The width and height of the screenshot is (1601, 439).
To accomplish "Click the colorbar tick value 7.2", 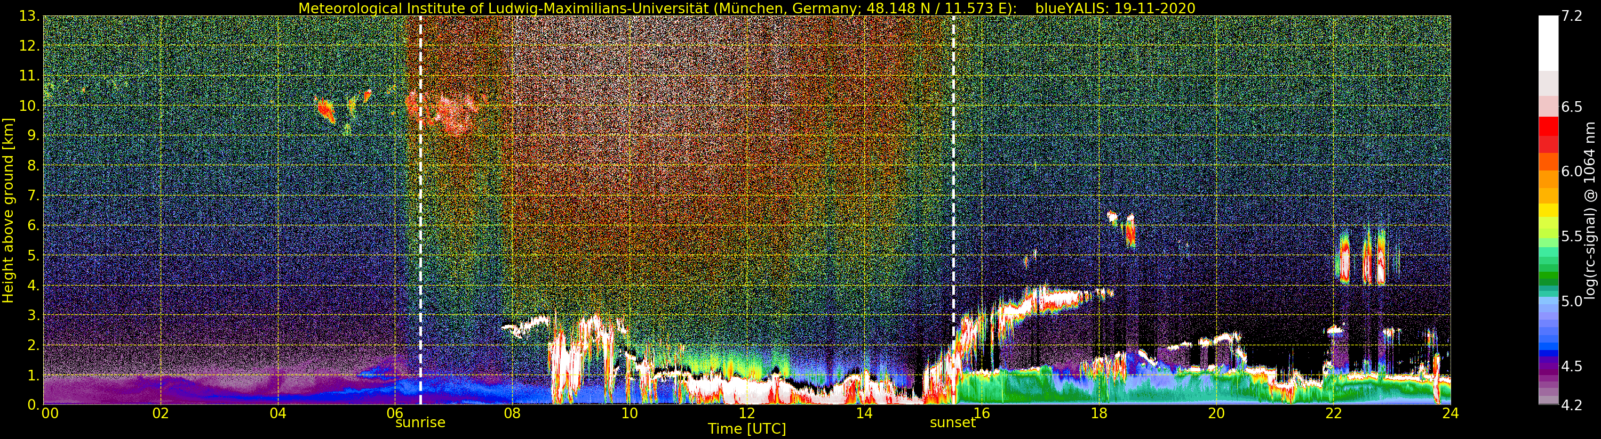I will pyautogui.click(x=1571, y=17).
